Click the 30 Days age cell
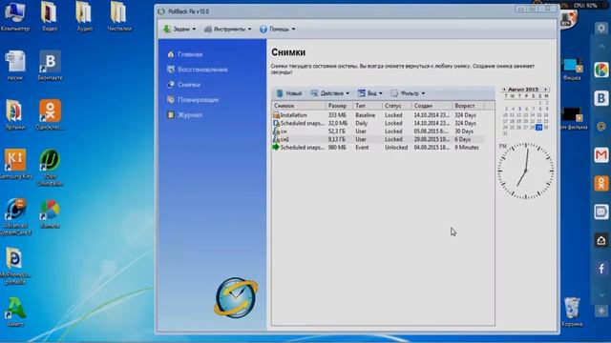The height and width of the screenshot is (343, 611). pos(464,131)
